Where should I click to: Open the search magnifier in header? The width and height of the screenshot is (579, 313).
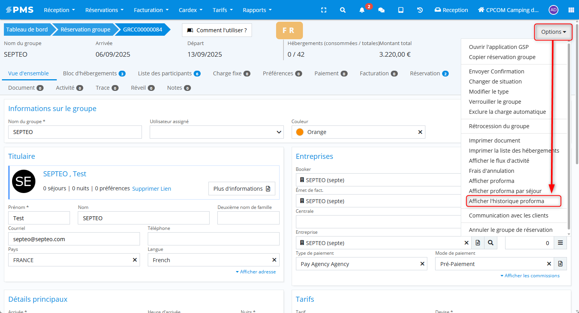pos(343,10)
